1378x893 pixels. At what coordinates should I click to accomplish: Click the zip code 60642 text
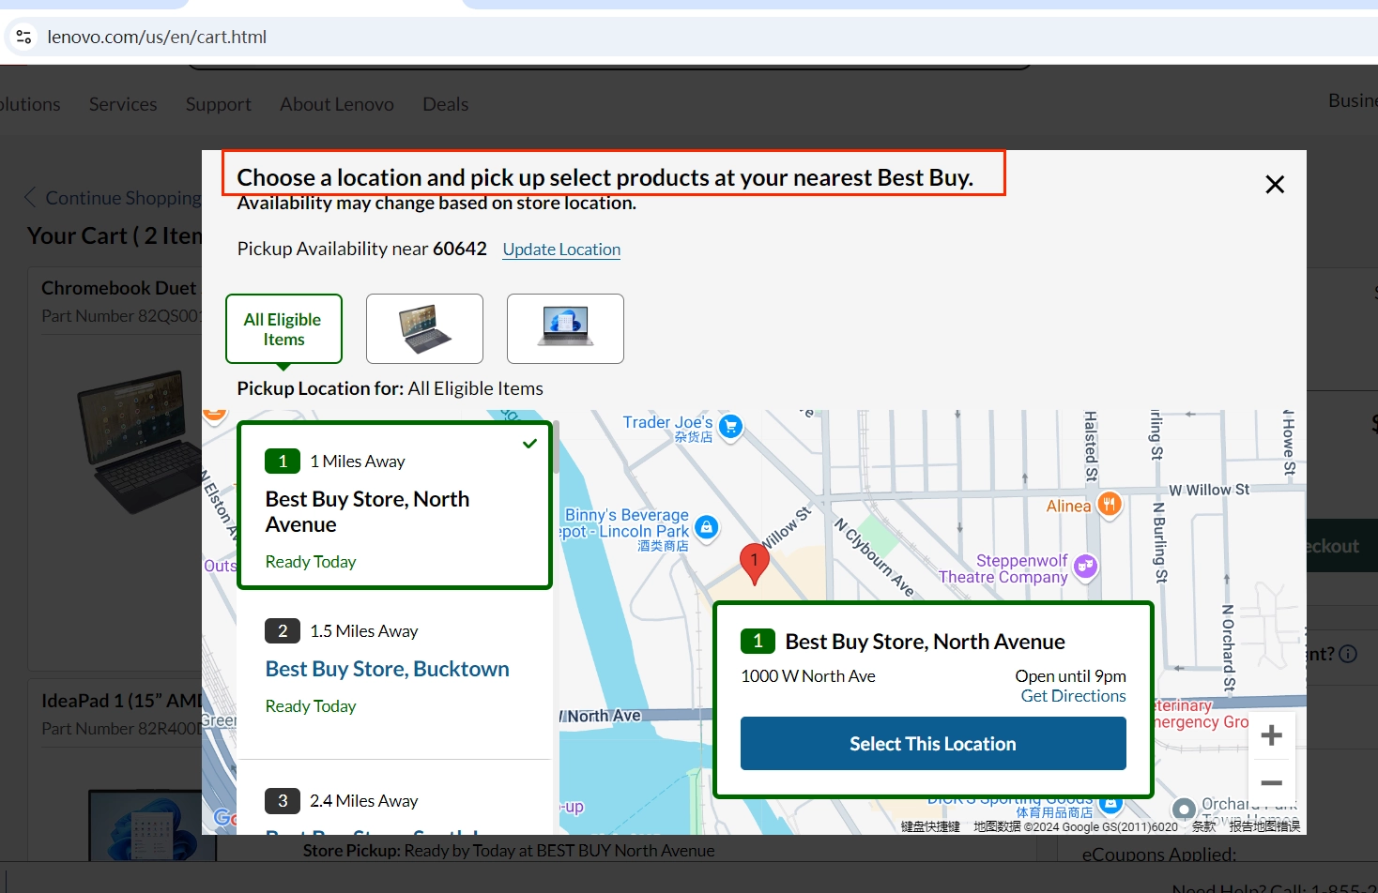click(460, 249)
